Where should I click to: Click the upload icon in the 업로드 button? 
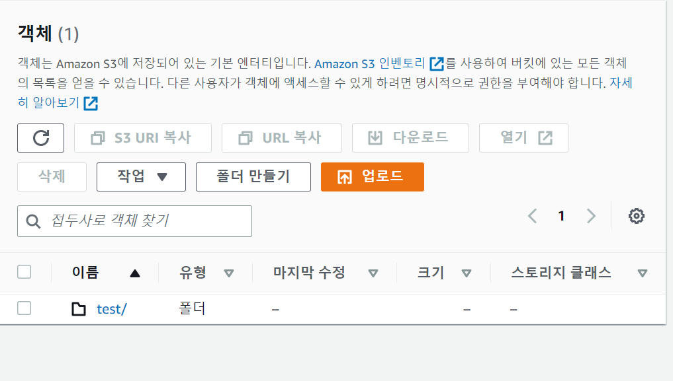click(343, 176)
